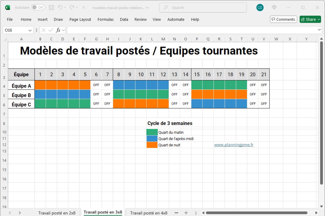Open Customize Quick Access Toolbar dropdown
Viewport: 325px width, 216px height.
pyautogui.click(x=84, y=7)
